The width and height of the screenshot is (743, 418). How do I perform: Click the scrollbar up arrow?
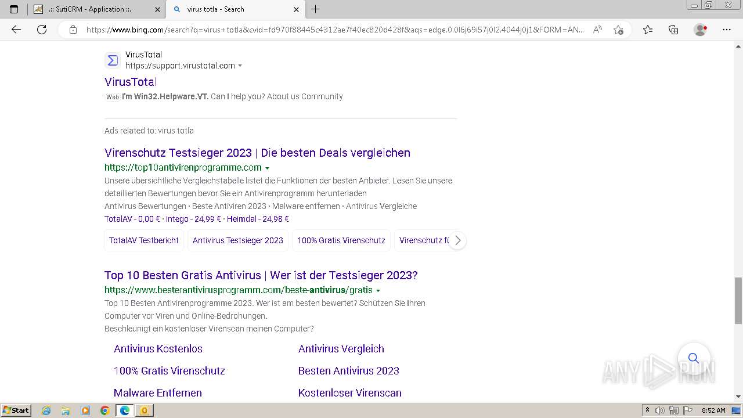tap(738, 46)
